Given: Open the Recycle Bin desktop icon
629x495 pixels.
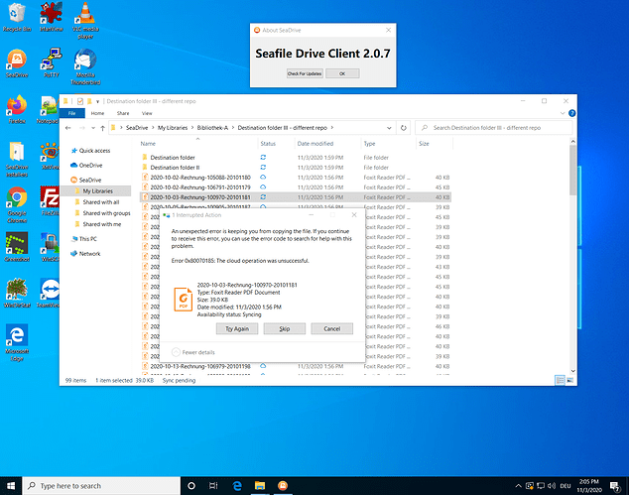Looking at the screenshot, I should (17, 17).
